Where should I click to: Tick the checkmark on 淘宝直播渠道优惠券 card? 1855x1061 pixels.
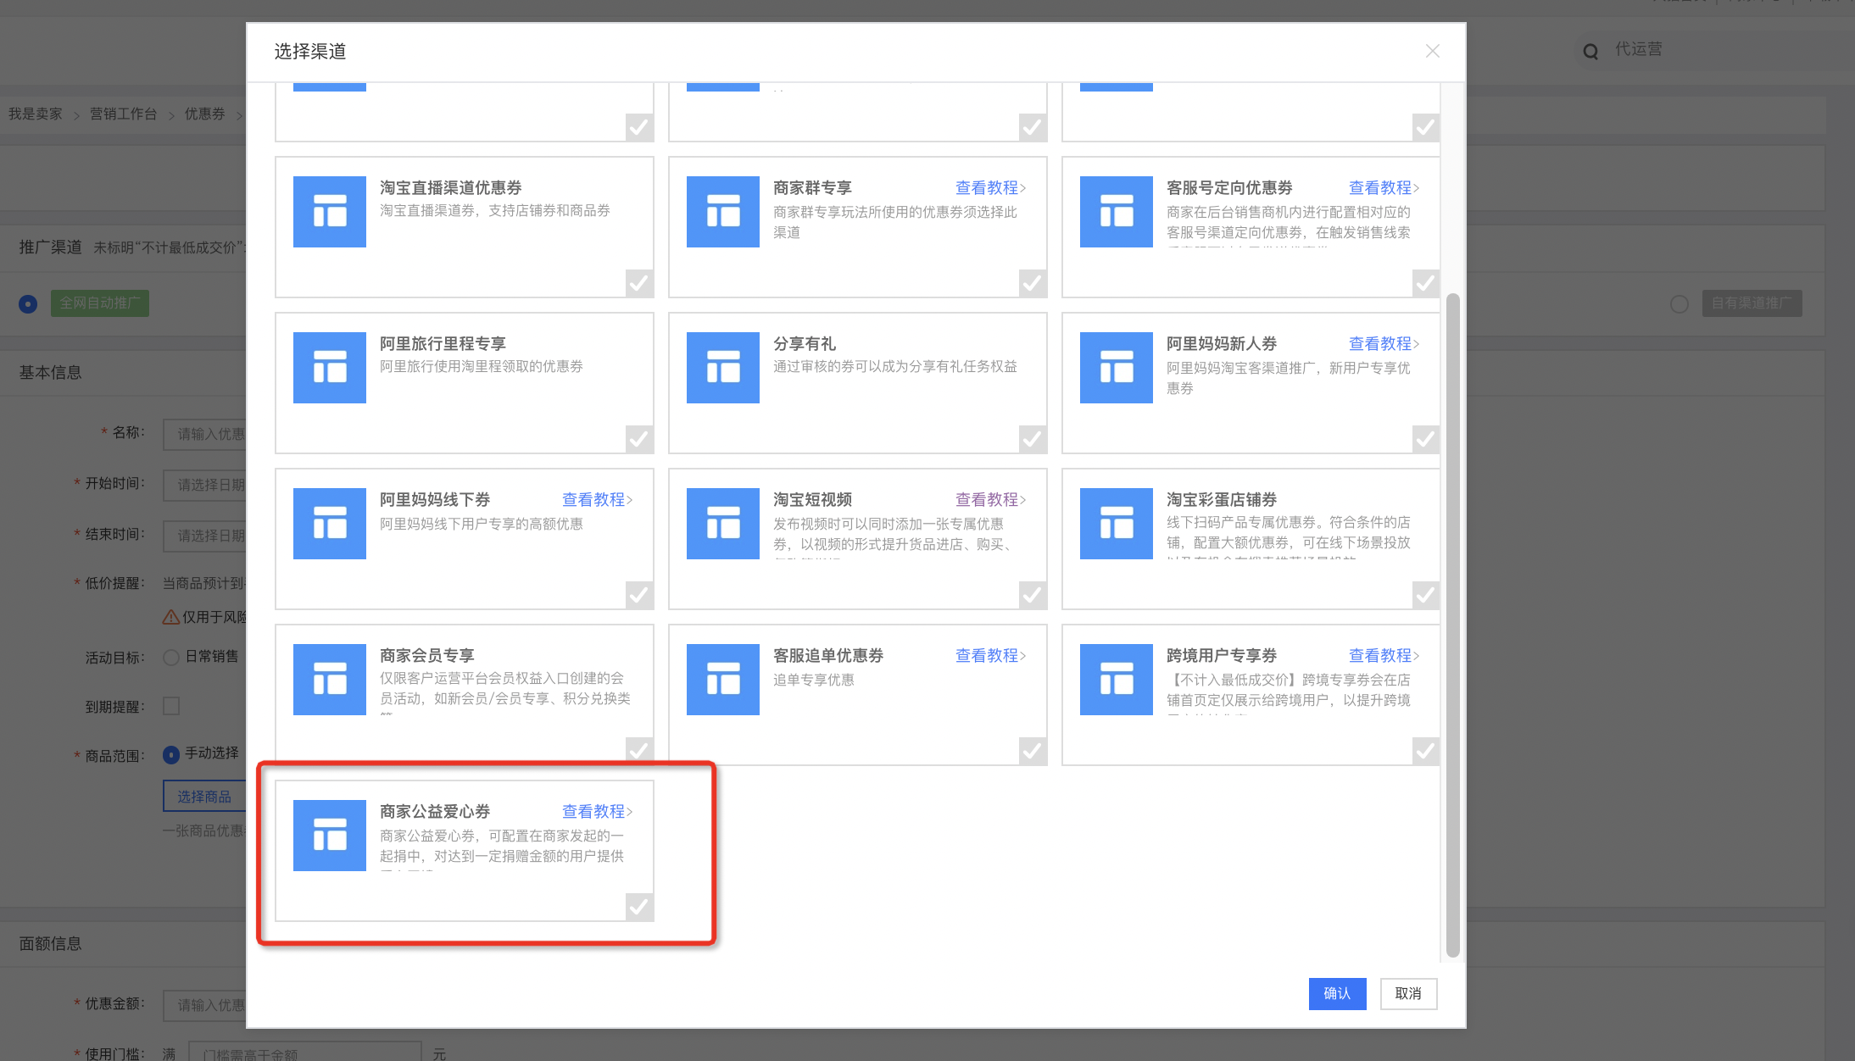point(639,283)
